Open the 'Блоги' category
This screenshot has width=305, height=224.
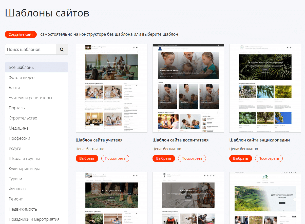point(14,88)
